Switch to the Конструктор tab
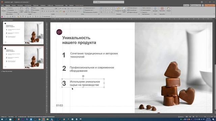Viewport: 216px width, 121px height. tap(28, 5)
